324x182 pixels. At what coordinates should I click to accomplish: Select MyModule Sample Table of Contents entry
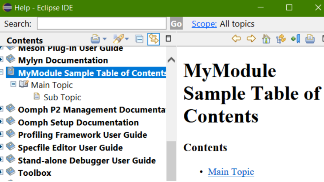[x=92, y=73]
